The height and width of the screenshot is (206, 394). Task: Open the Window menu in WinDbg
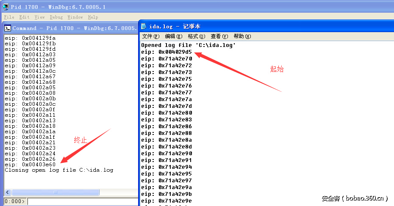click(75, 17)
